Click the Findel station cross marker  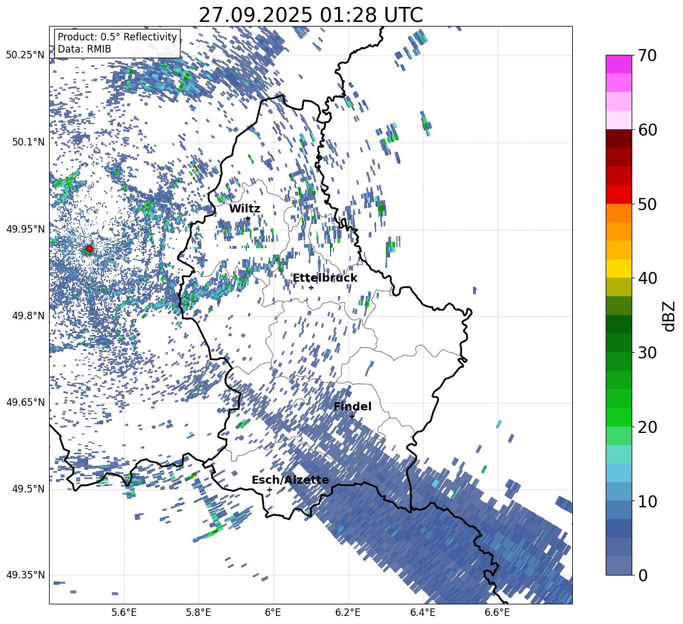click(x=352, y=416)
